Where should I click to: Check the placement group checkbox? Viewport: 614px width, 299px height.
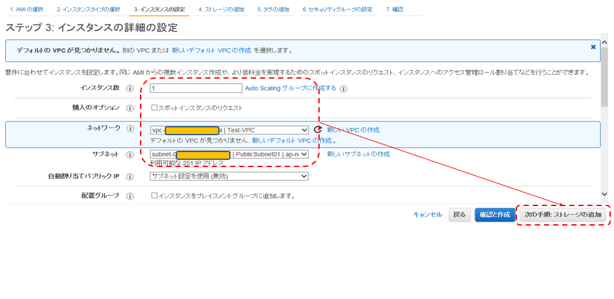[x=154, y=196]
